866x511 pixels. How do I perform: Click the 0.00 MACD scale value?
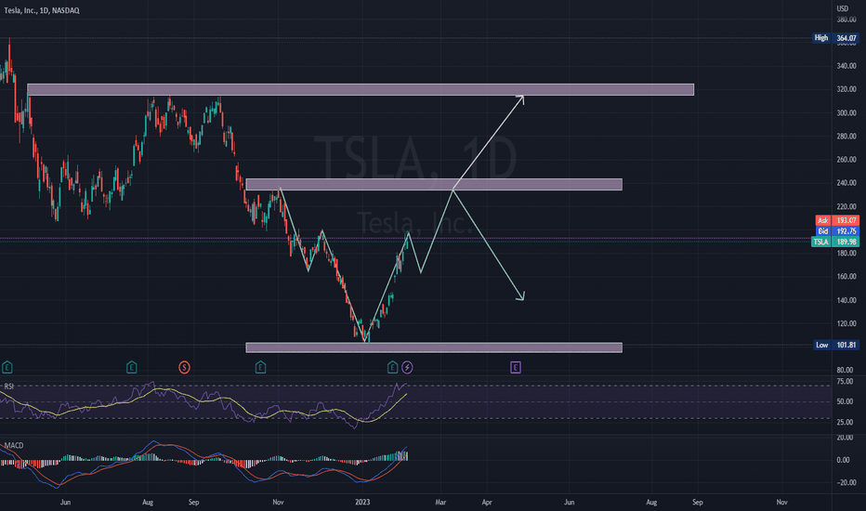coord(843,460)
